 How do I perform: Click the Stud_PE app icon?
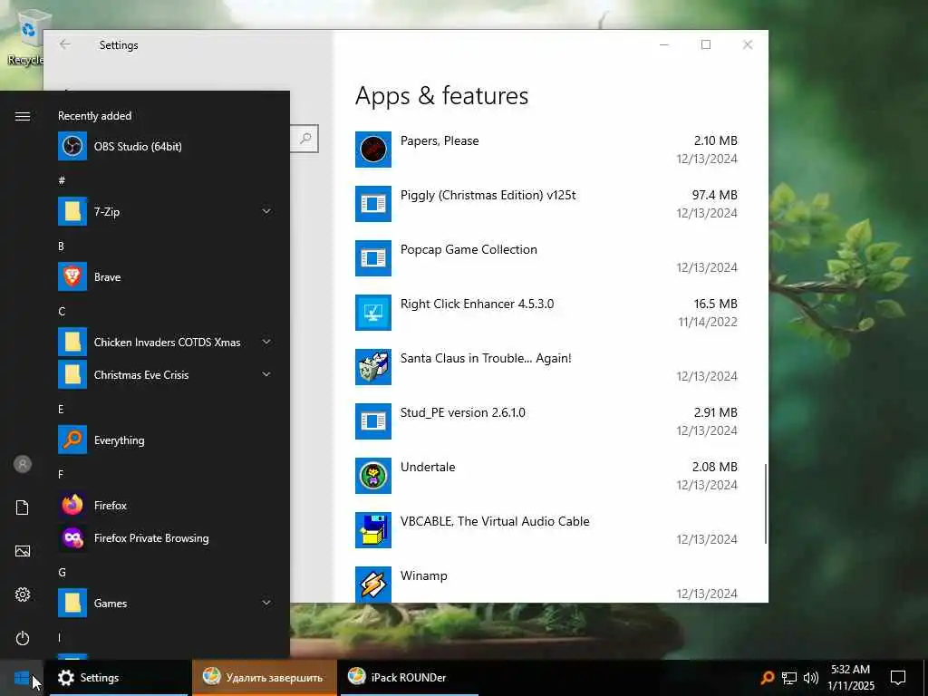pyautogui.click(x=372, y=421)
